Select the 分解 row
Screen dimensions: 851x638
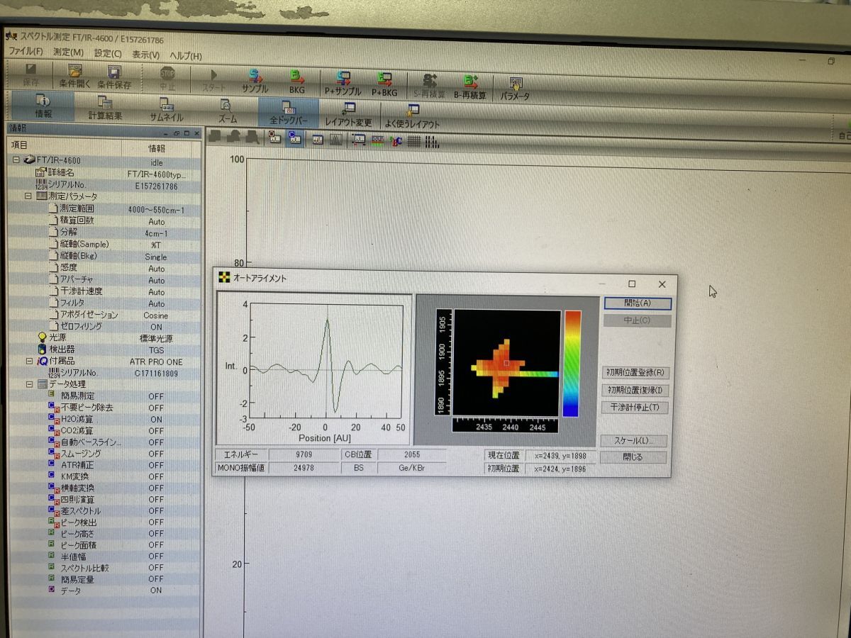click(x=105, y=233)
